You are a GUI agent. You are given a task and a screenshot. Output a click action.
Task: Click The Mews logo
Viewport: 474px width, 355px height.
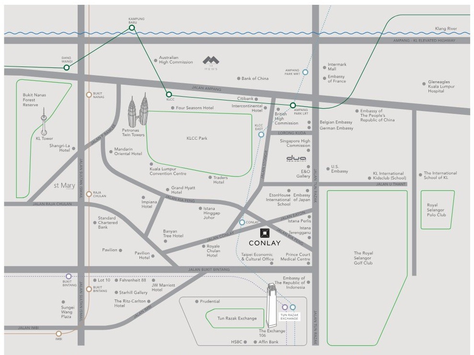pyautogui.click(x=211, y=63)
